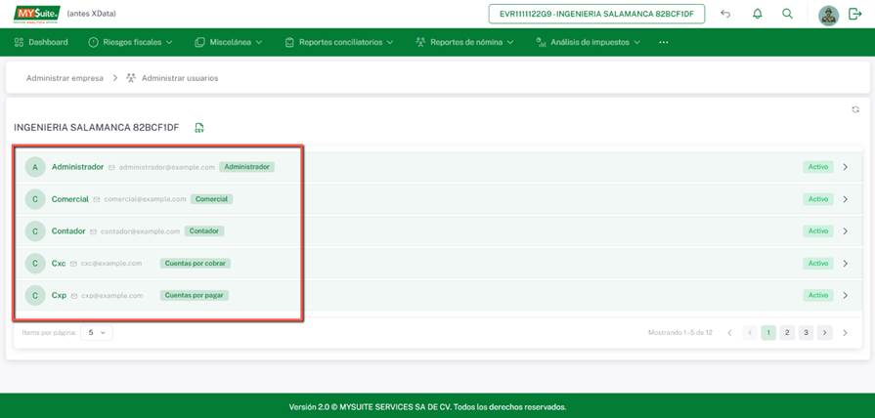The image size is (875, 418).
Task: Click the refresh icon above users list
Action: coord(855,109)
